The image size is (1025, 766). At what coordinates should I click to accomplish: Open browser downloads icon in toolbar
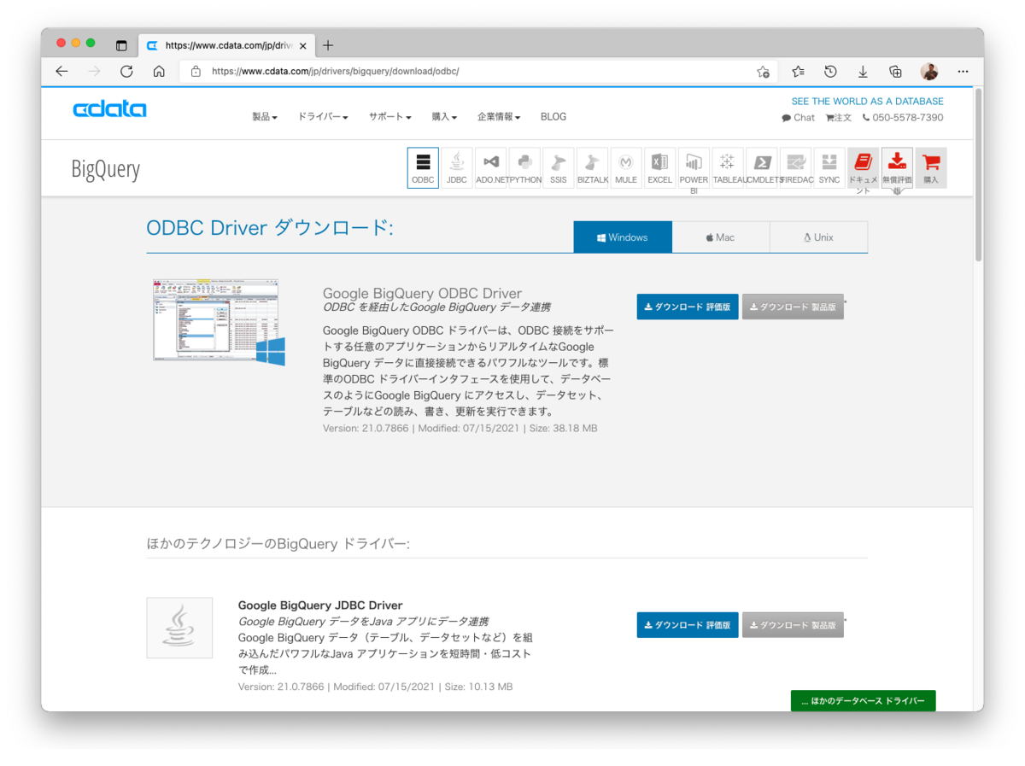pyautogui.click(x=863, y=72)
